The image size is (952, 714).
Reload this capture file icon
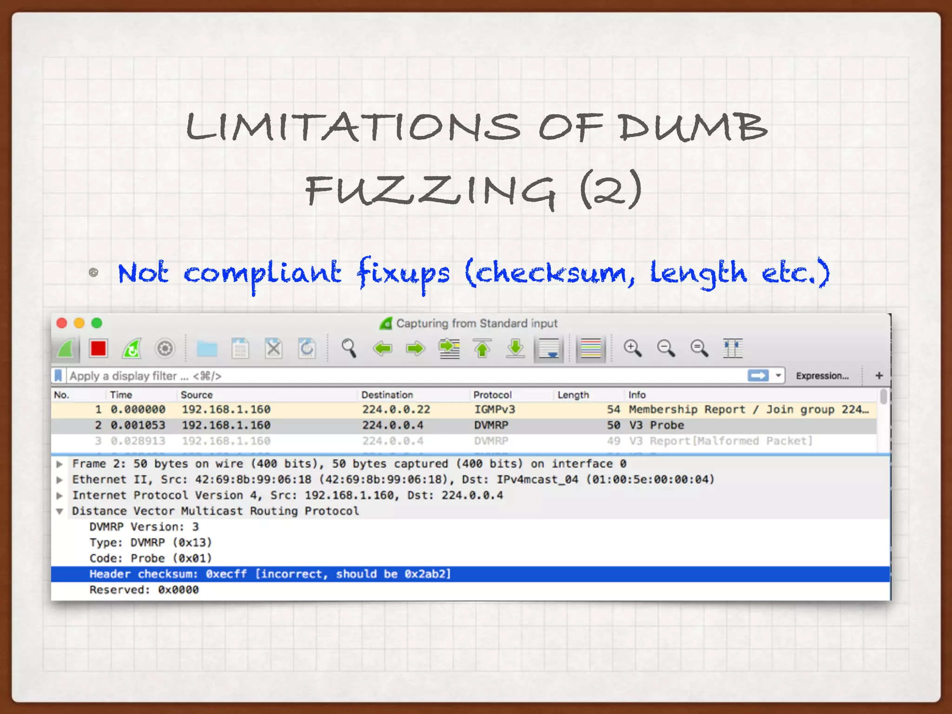307,348
